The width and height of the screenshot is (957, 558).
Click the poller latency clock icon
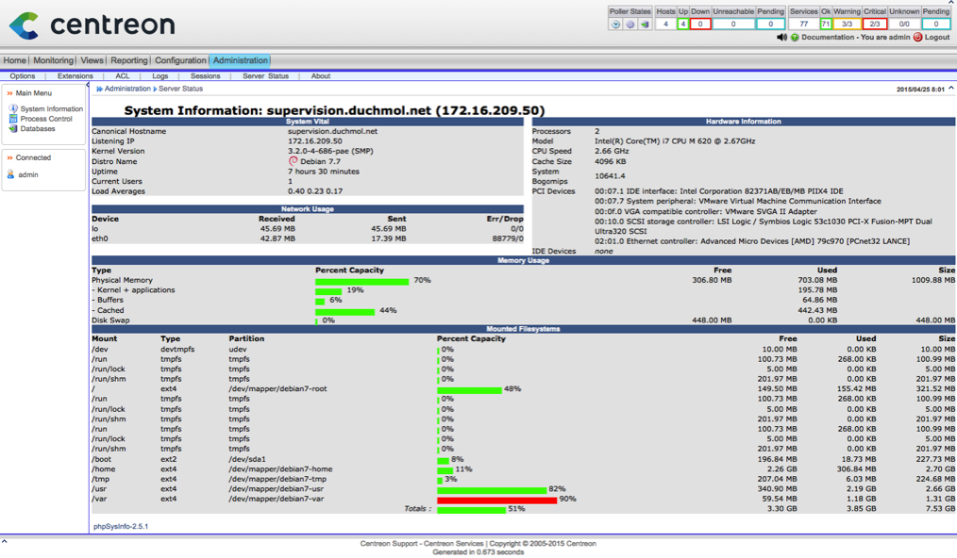(x=615, y=25)
